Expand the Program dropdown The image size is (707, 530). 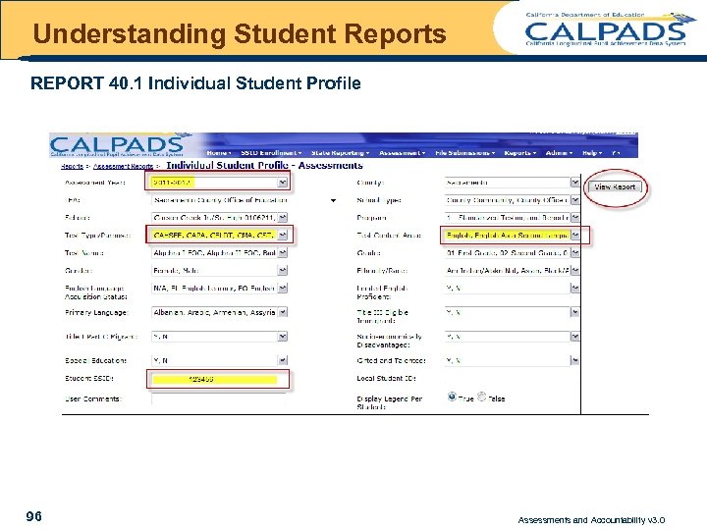click(x=574, y=218)
